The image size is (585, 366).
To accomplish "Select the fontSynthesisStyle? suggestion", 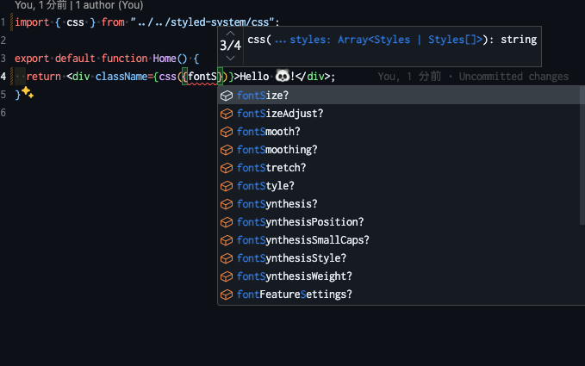I will click(399, 258).
